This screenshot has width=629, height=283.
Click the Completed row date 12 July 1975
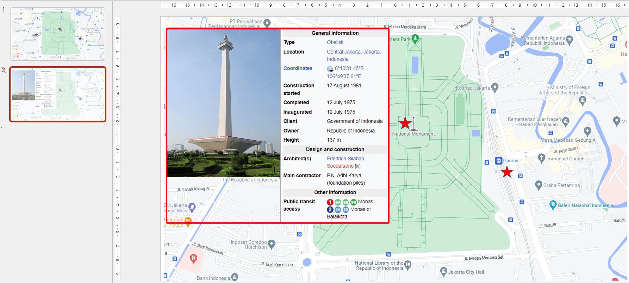coord(341,103)
